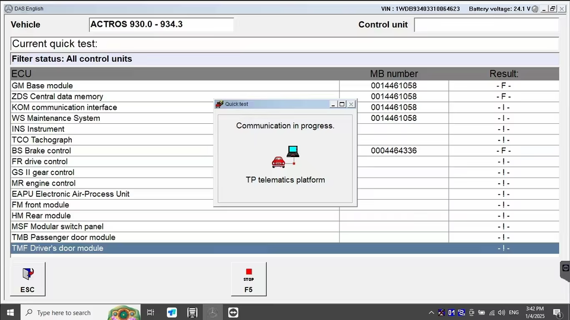This screenshot has width=570, height=320.
Task: Open the blue T app on taskbar
Action: 172,312
